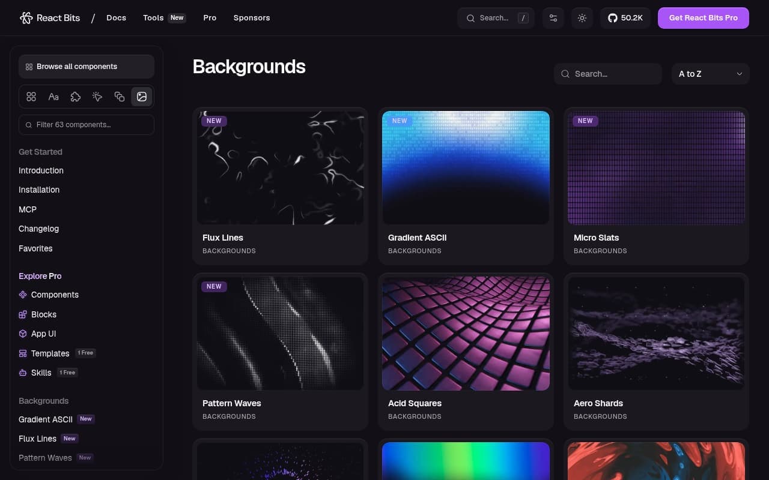Select the text animations Aa icon
The width and height of the screenshot is (769, 480).
tap(53, 97)
